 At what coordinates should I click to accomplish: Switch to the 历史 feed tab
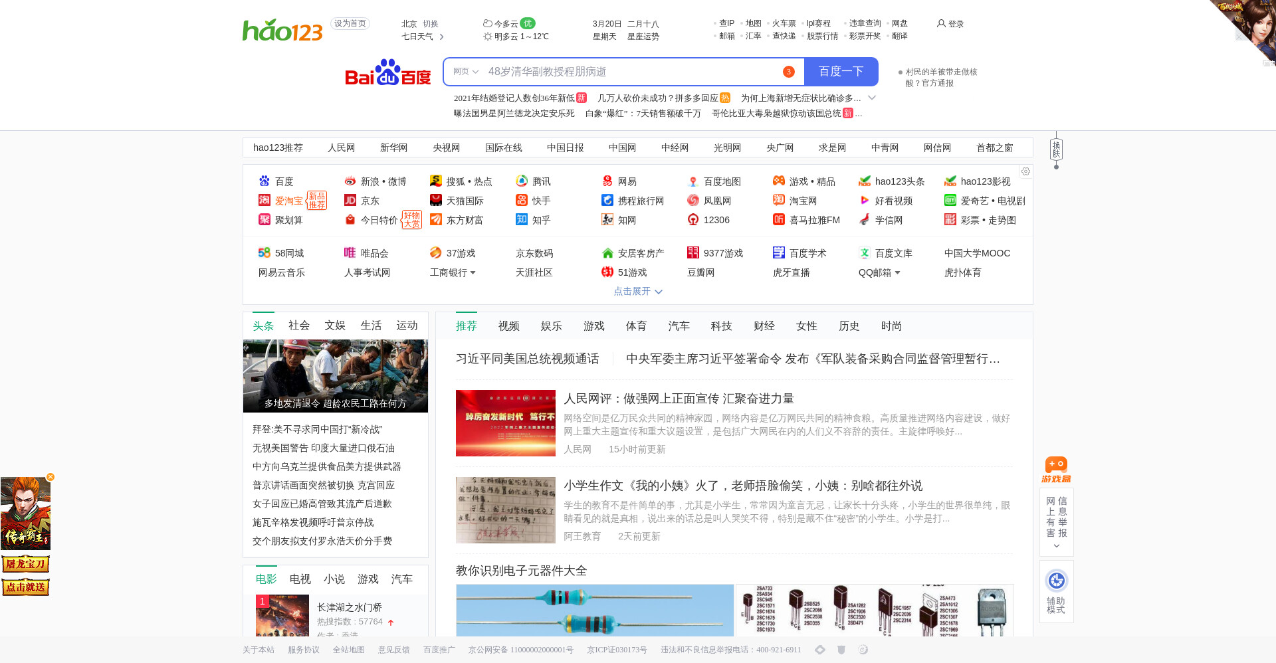click(x=849, y=326)
